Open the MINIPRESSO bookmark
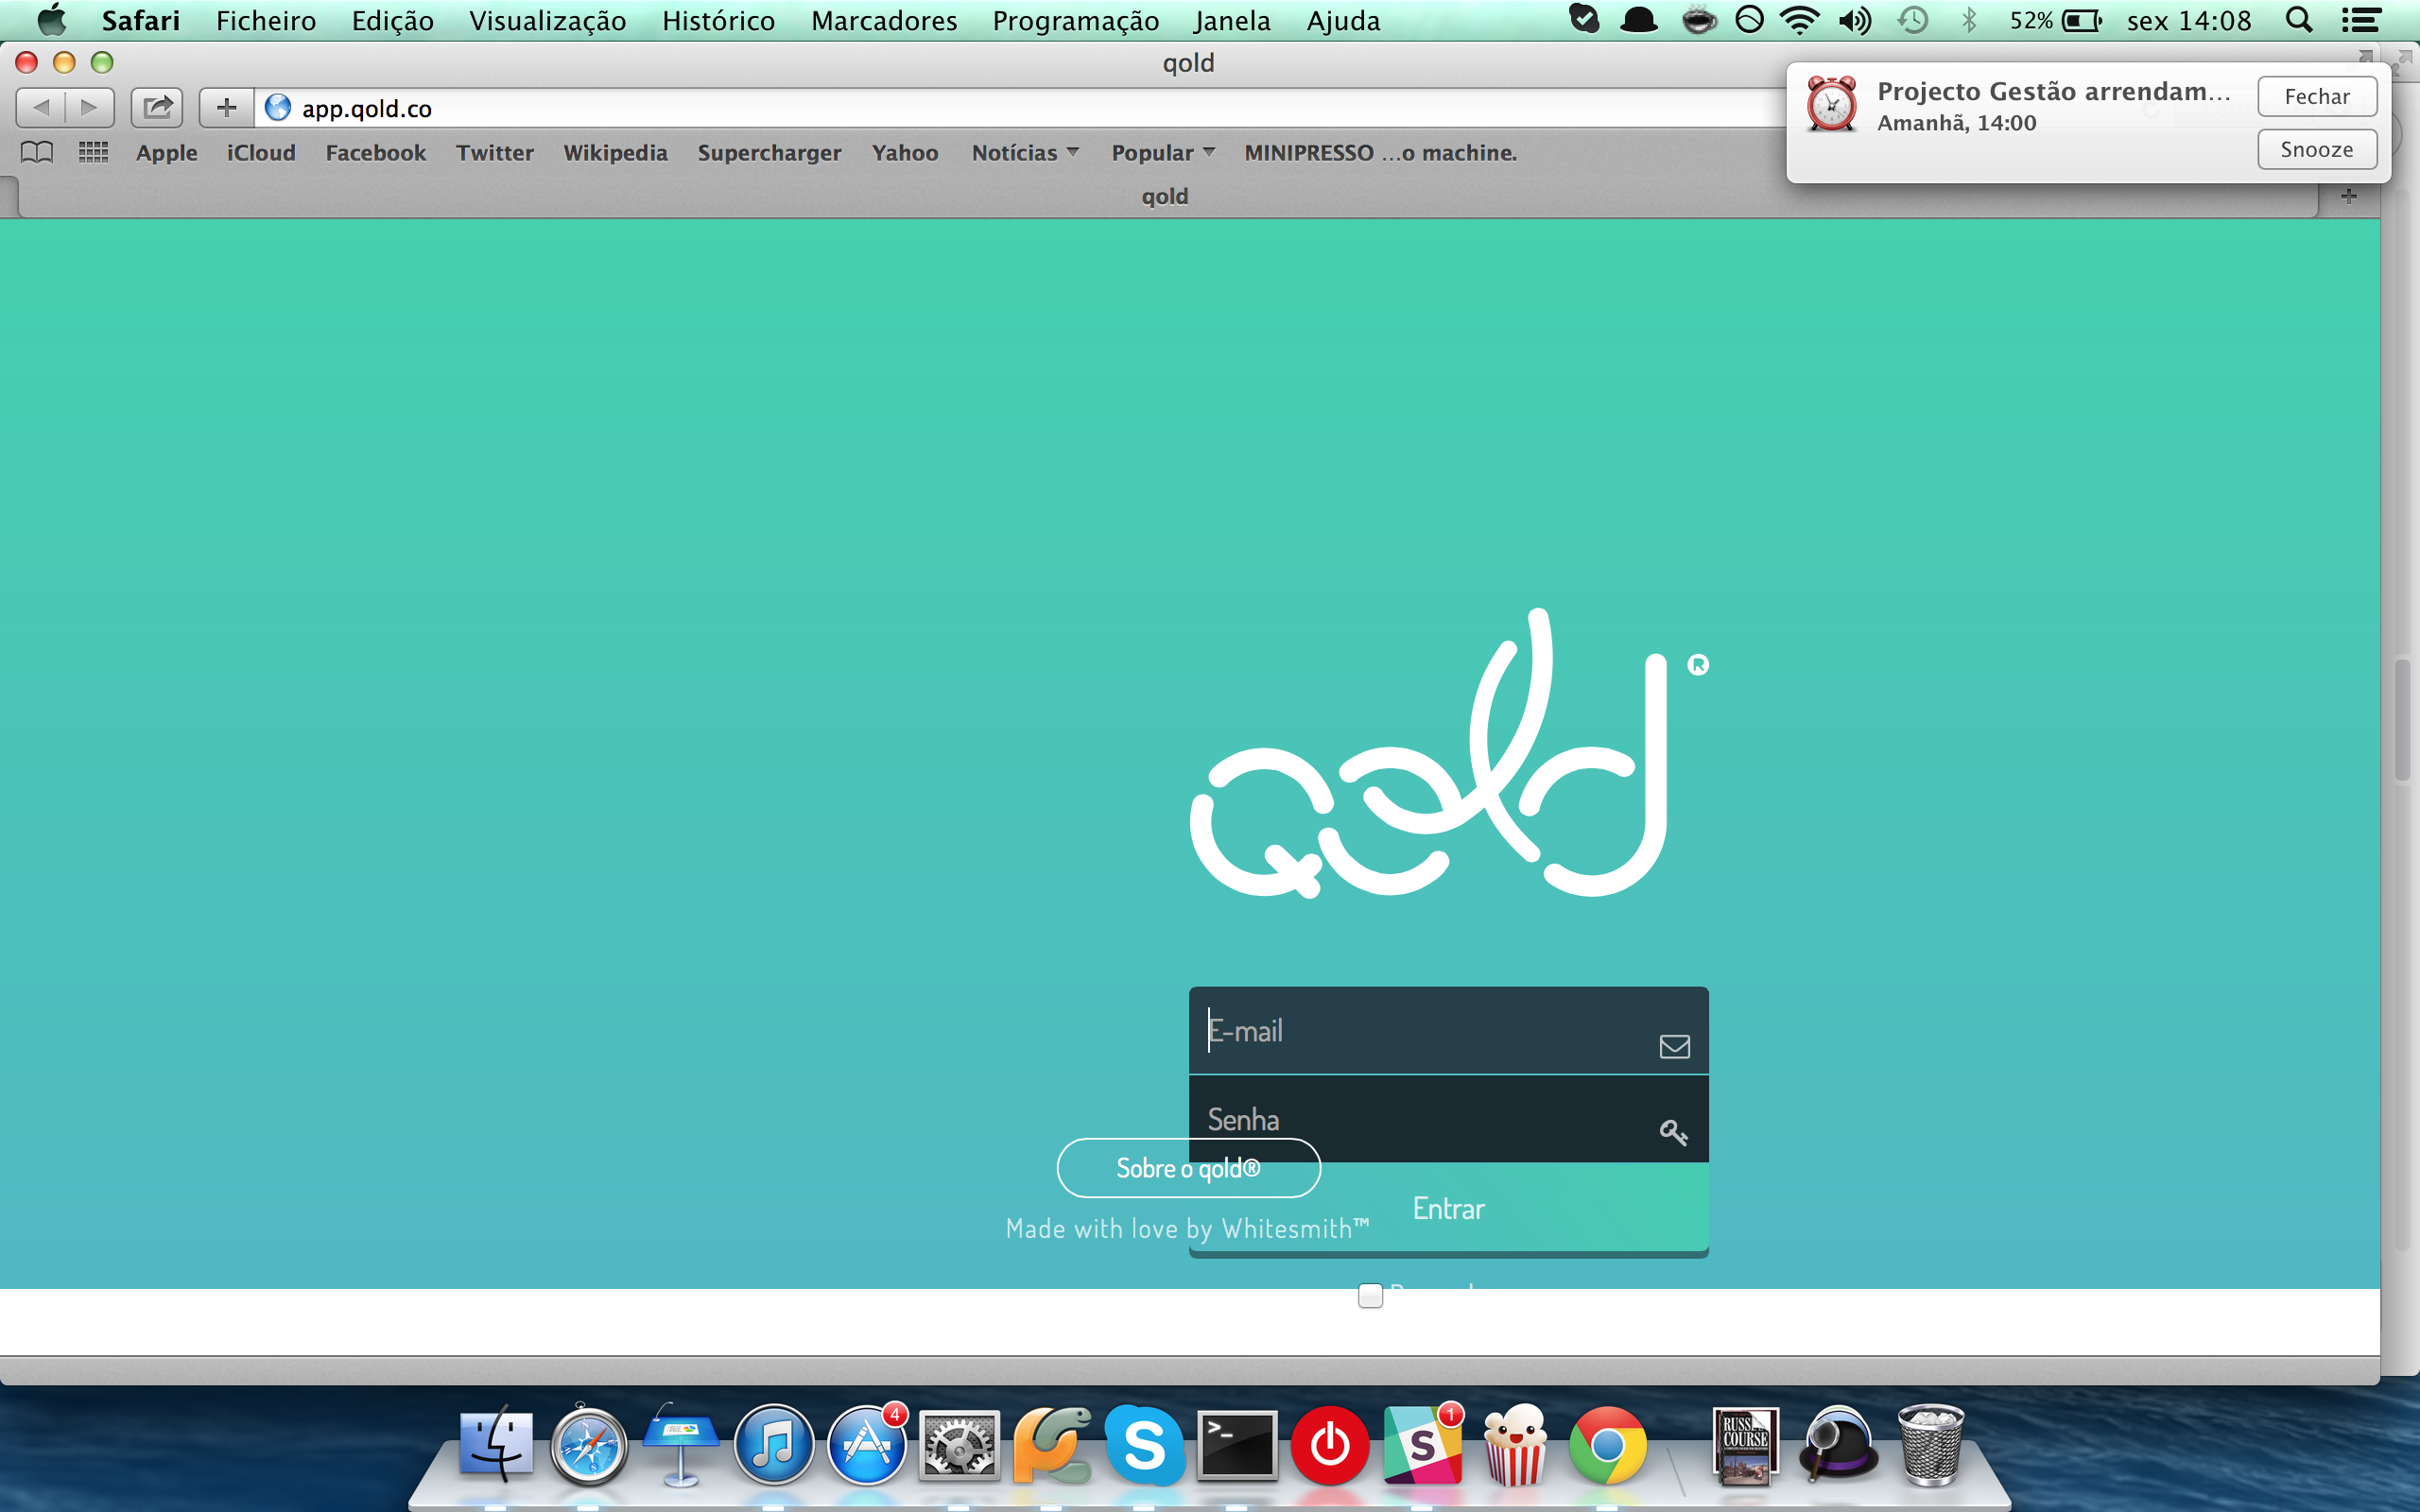Screen dimensions: 2420x1512 pos(1380,153)
